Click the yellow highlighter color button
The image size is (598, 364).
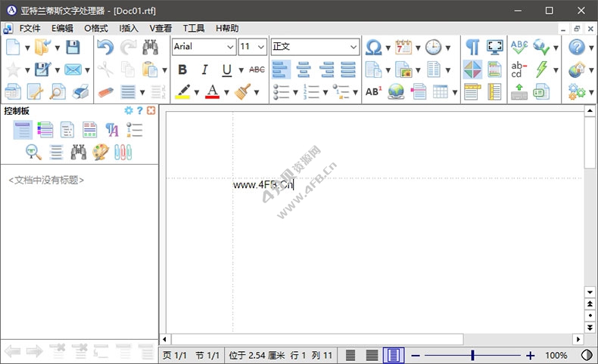pos(182,91)
